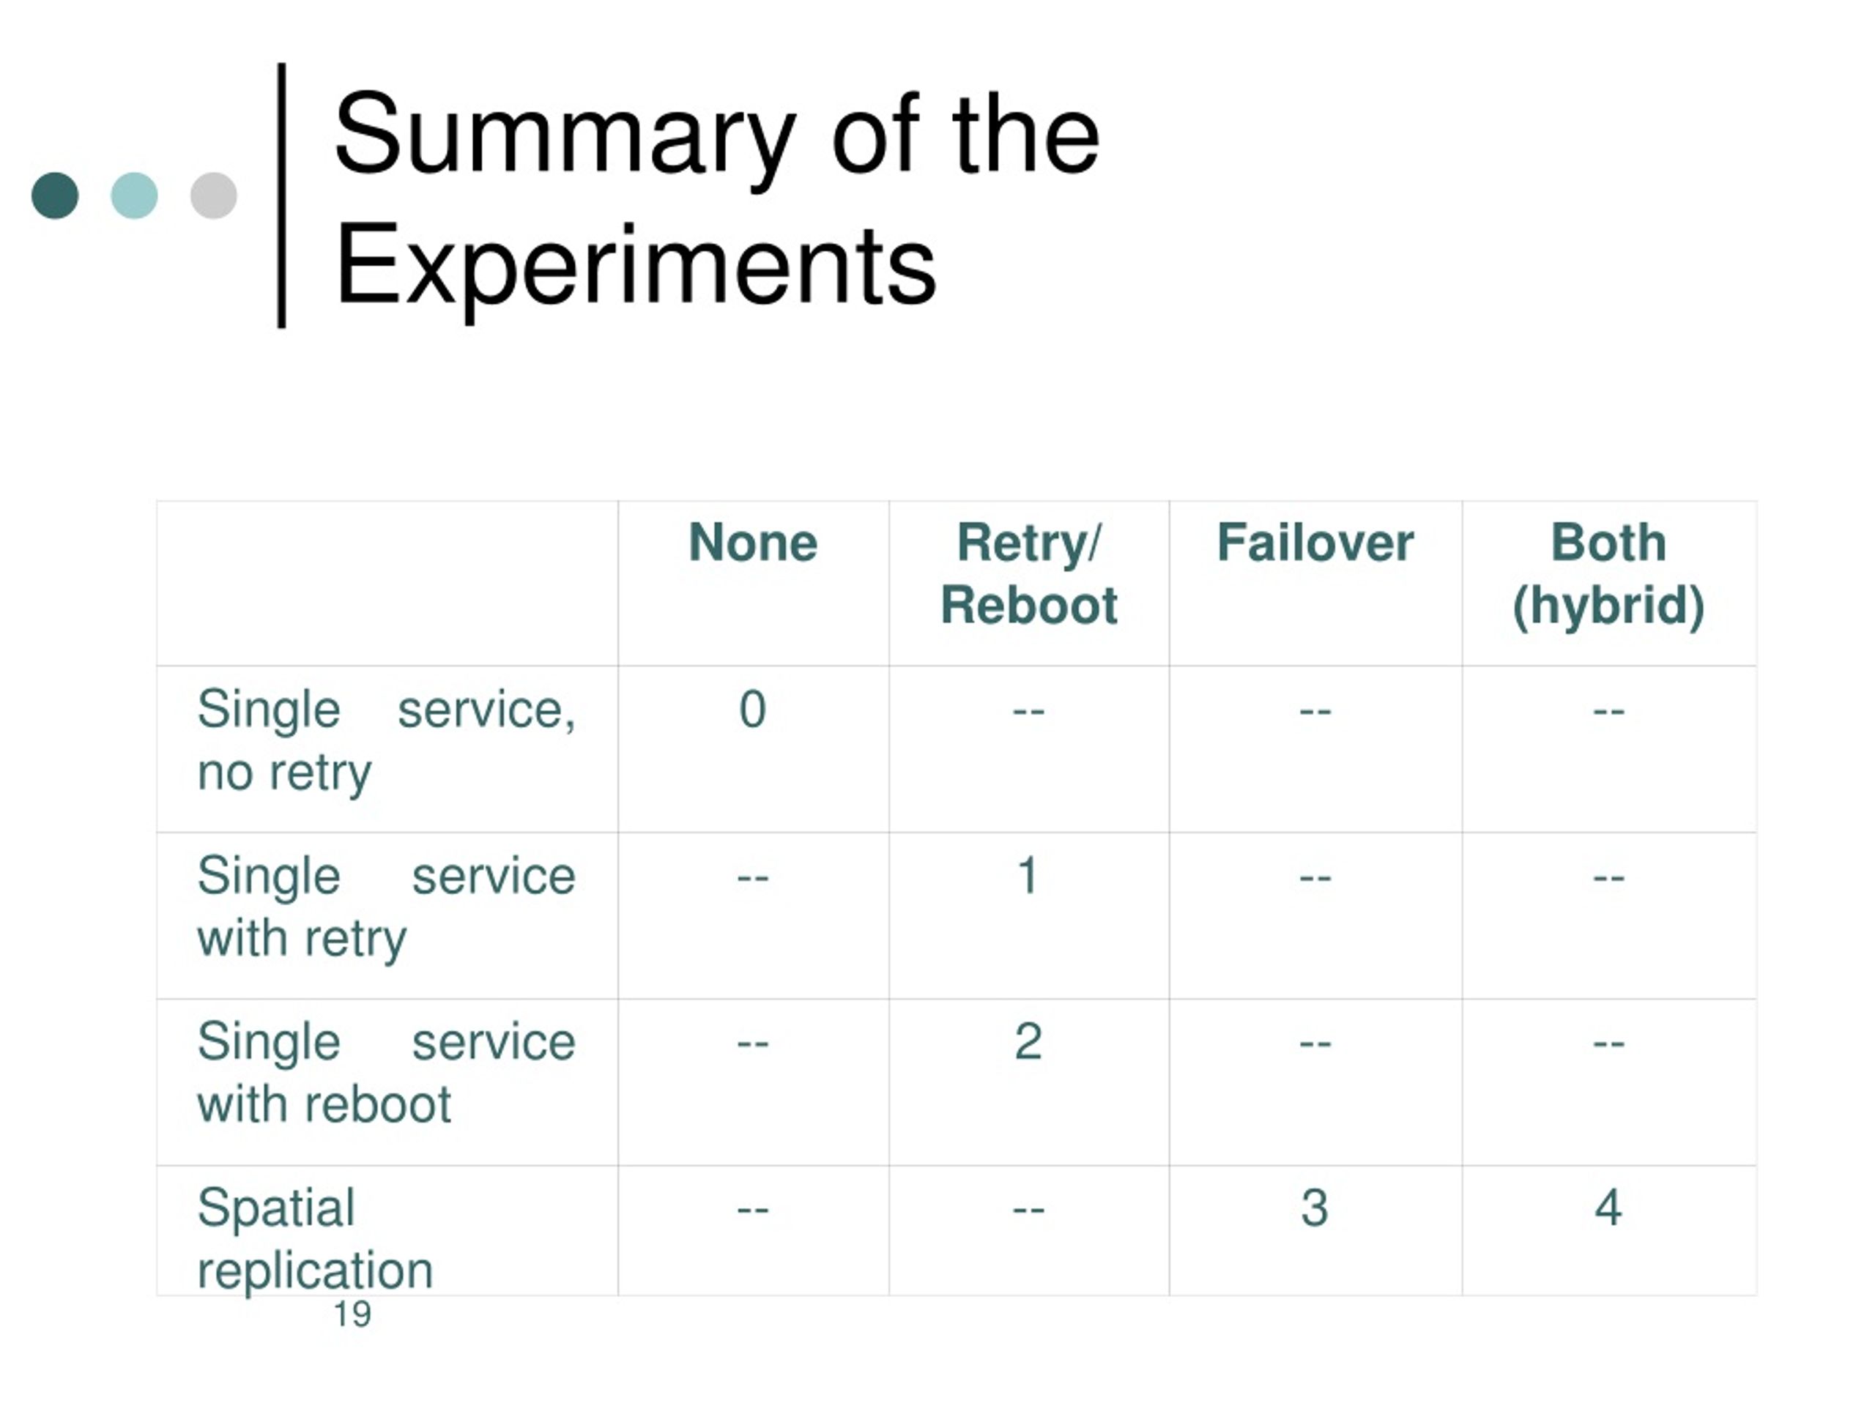This screenshot has width=1875, height=1406.
Task: Click the vertical black title divider bar
Action: click(281, 195)
